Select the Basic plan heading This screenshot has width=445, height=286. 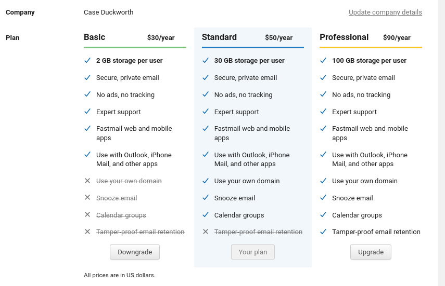[95, 37]
